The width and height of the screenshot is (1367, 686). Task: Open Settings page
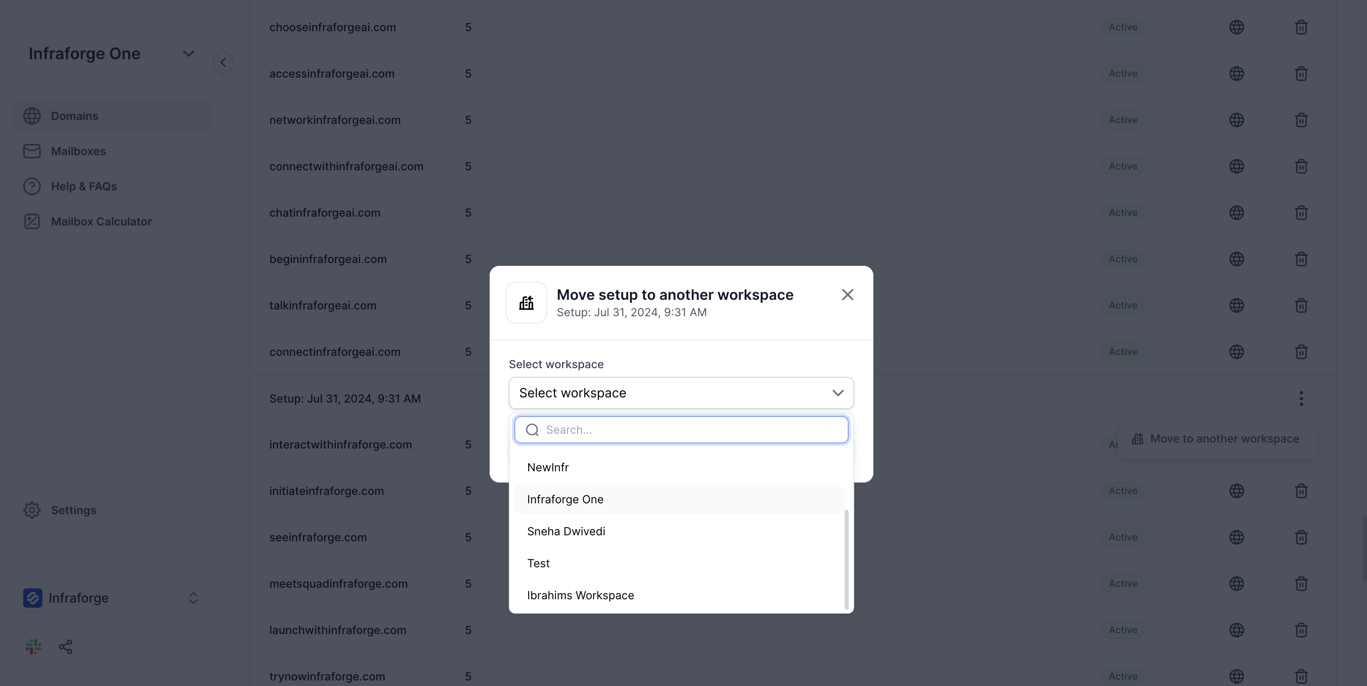tap(112, 511)
